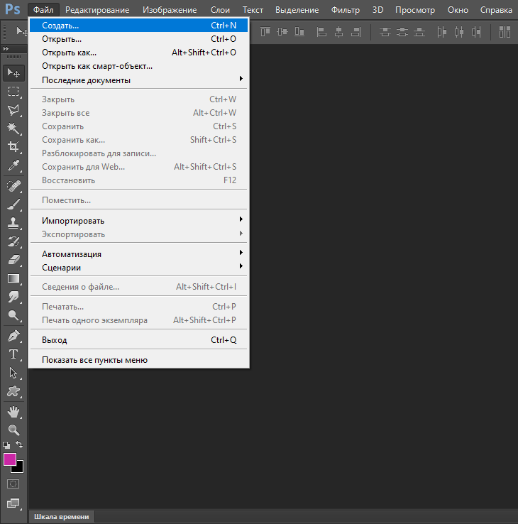518x524 pixels.
Task: Click align left edges icon
Action: coord(321,32)
